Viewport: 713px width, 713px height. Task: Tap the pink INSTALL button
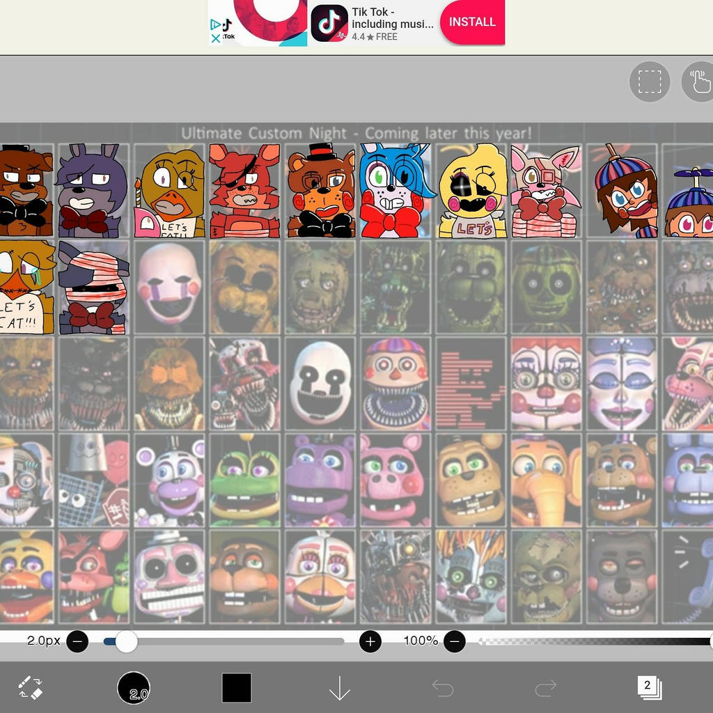point(472,22)
